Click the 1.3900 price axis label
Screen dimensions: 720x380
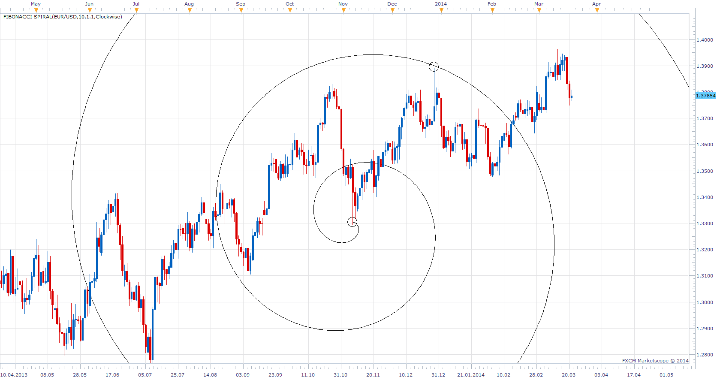point(705,66)
